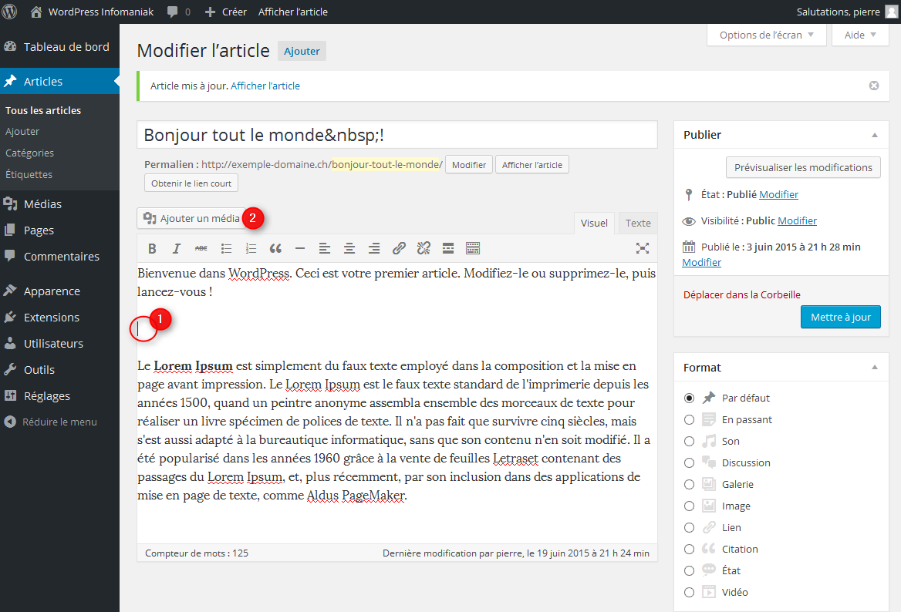Screen dimensions: 901x612
Task: Toggle bold formatting in editor toolbar
Action: pyautogui.click(x=152, y=248)
